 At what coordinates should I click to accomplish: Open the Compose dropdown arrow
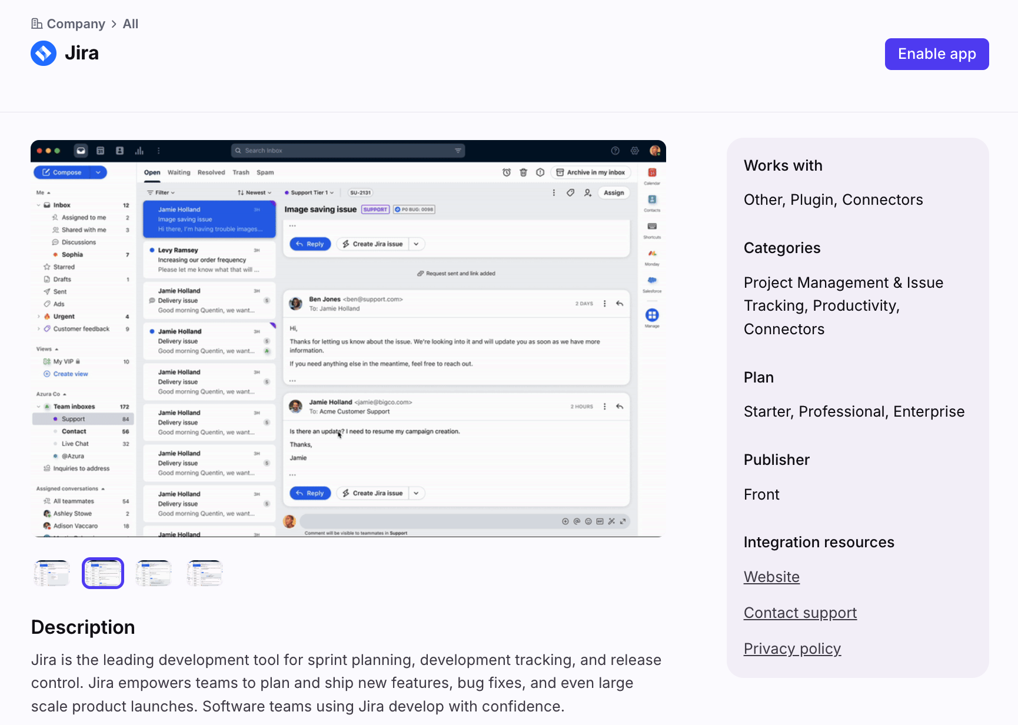[98, 172]
